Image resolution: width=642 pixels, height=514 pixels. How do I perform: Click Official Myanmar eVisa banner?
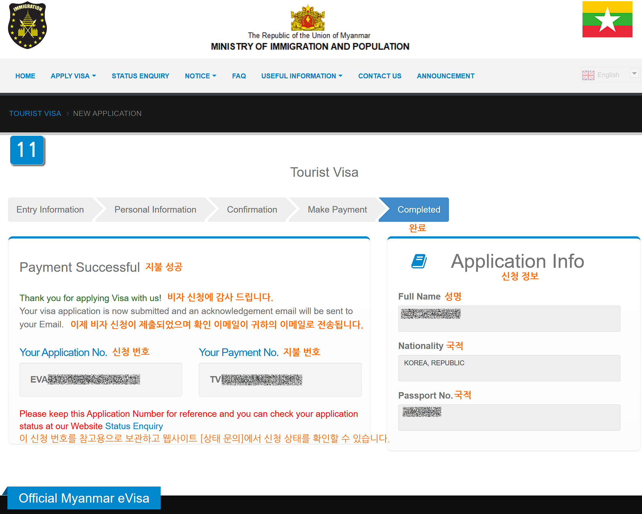pyautogui.click(x=84, y=498)
